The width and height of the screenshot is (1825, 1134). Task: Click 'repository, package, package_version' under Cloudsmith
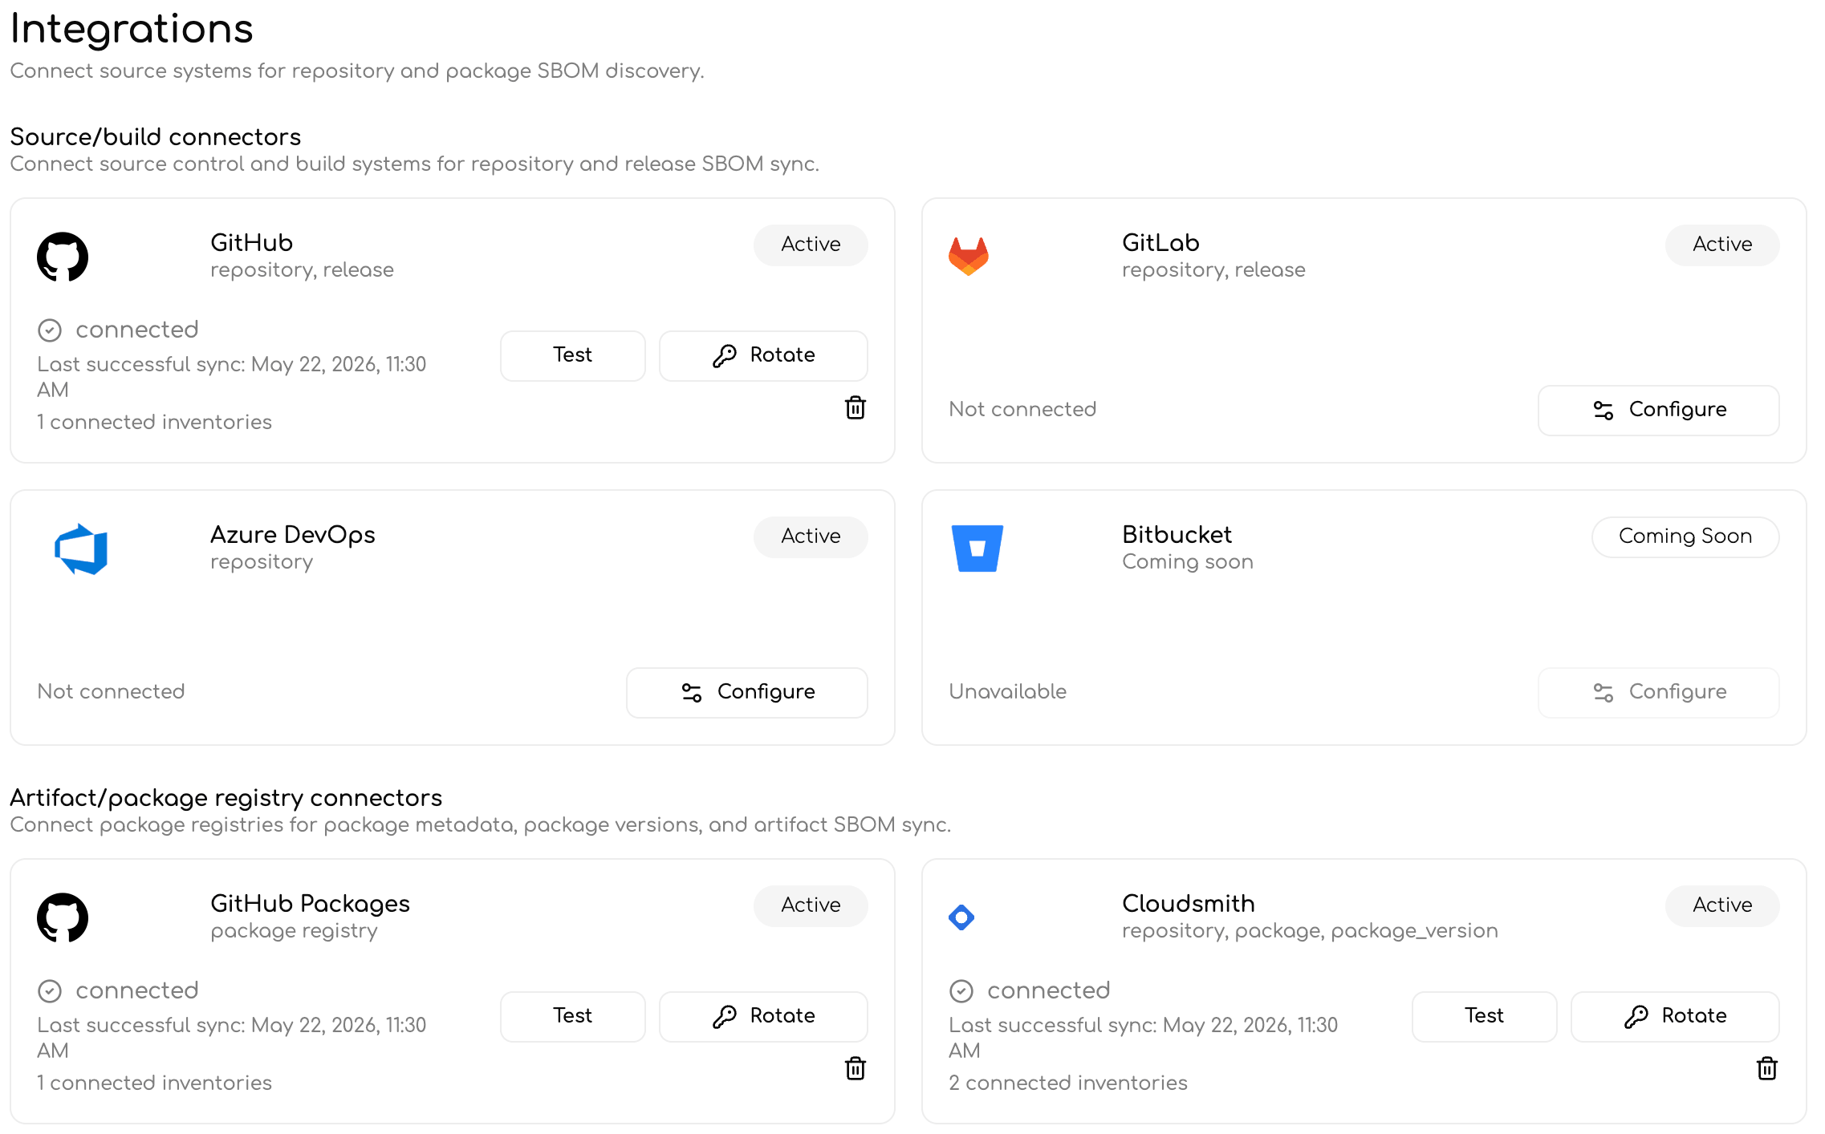(x=1310, y=931)
